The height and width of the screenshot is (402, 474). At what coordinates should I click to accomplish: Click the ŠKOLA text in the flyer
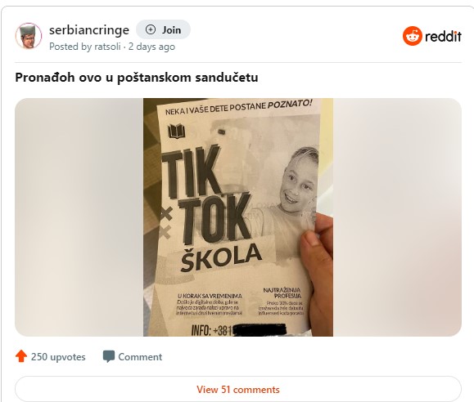tap(221, 257)
